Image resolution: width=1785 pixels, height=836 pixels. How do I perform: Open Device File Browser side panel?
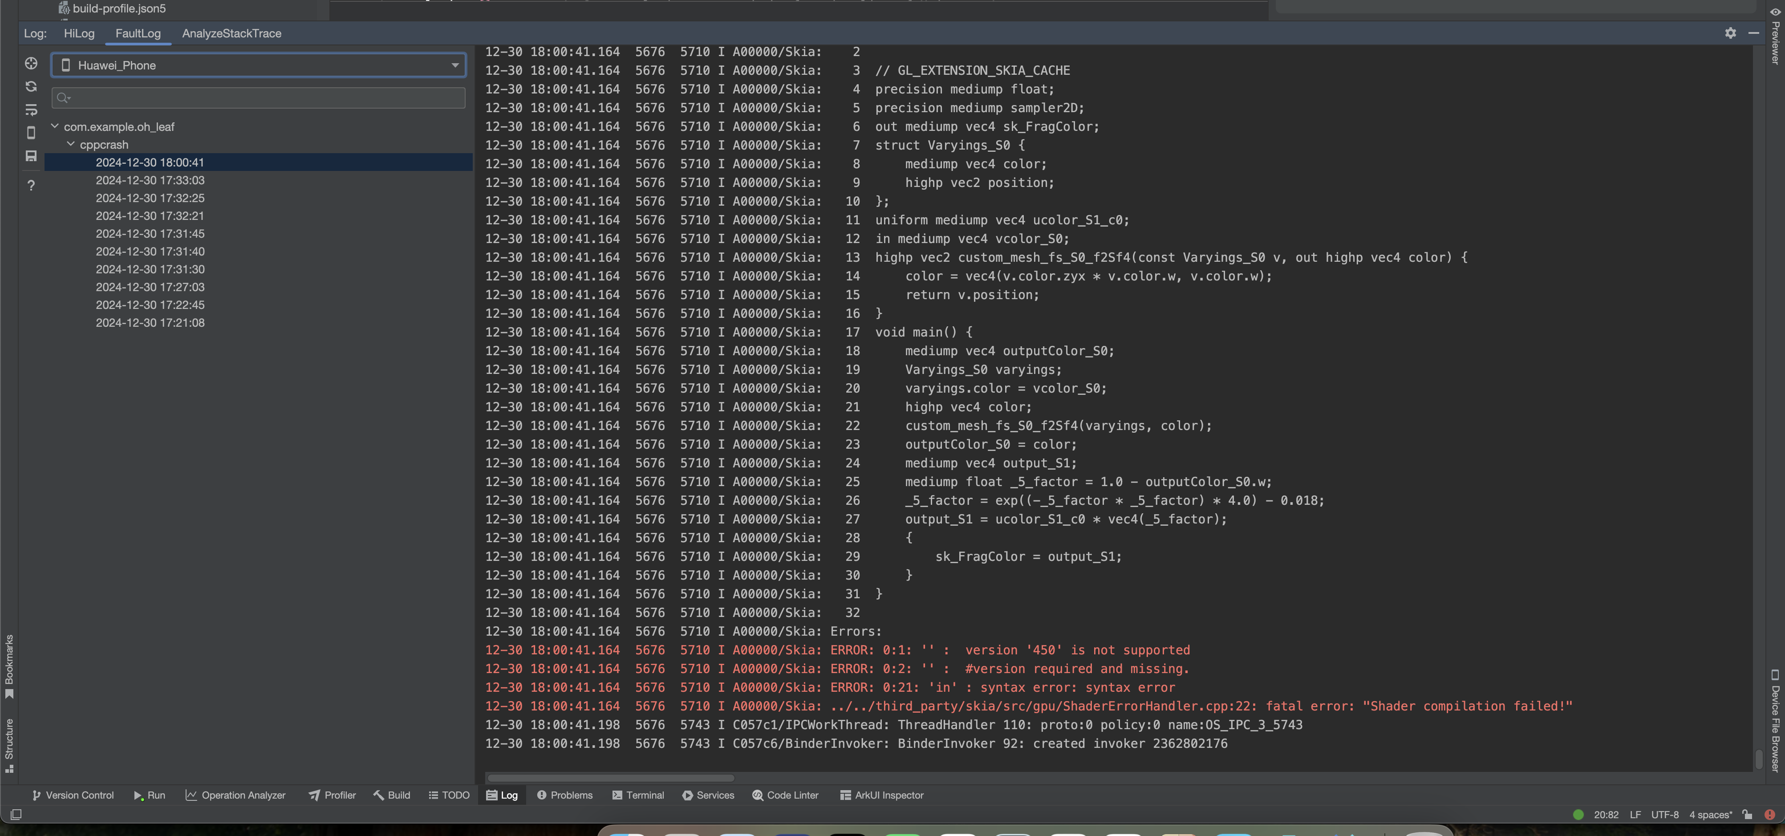point(1775,720)
